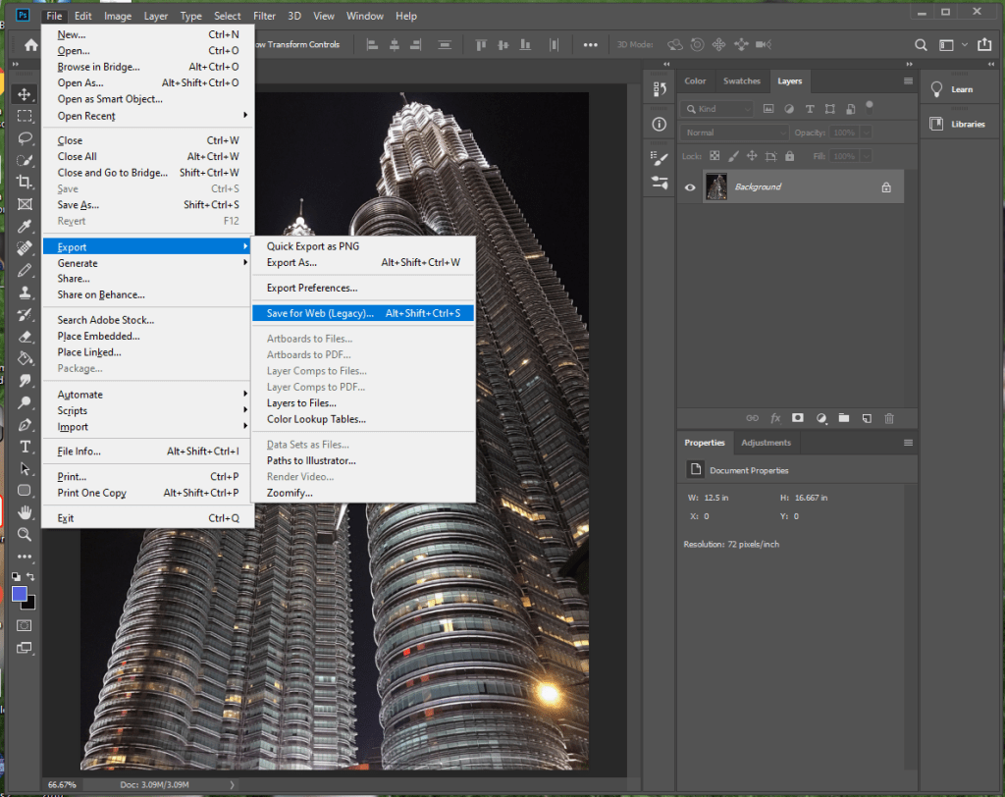The image size is (1005, 797).
Task: Open the Libraries panel button
Action: click(x=954, y=125)
